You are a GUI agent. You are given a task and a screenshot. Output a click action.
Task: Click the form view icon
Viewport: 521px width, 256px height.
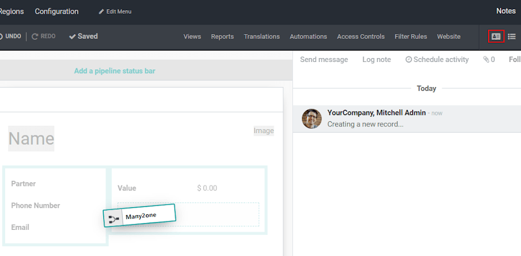496,36
